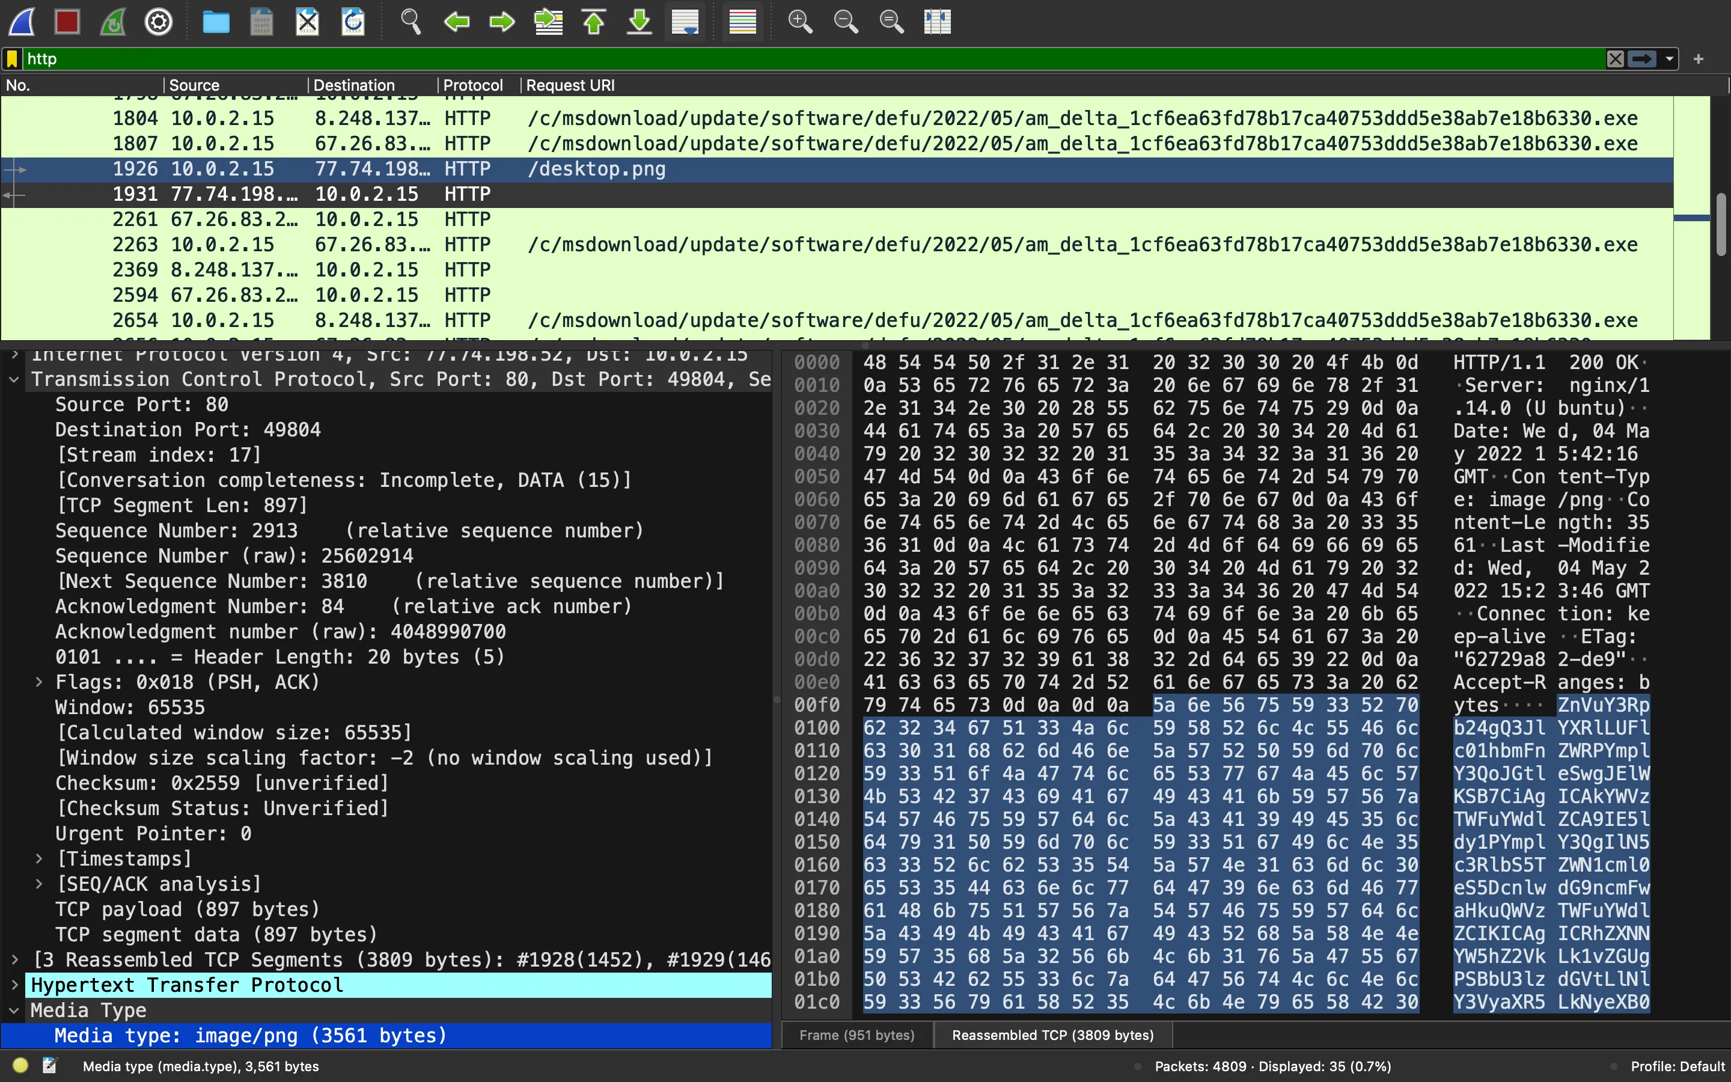The image size is (1731, 1082).
Task: Reload the capture file
Action: (353, 22)
